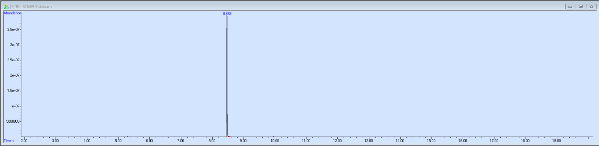Click the 5000000 abundance tick label
Image resolution: width=599 pixels, height=146 pixels.
(13, 121)
